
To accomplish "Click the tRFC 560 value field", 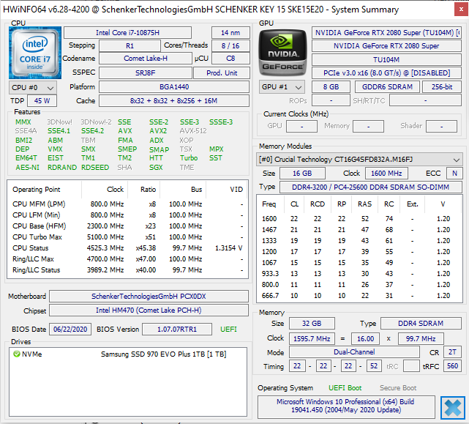I will coord(452,366).
